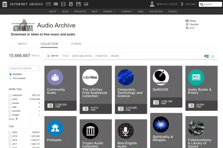Check the data media type
Screen dimensions: 223x148
point(10,107)
